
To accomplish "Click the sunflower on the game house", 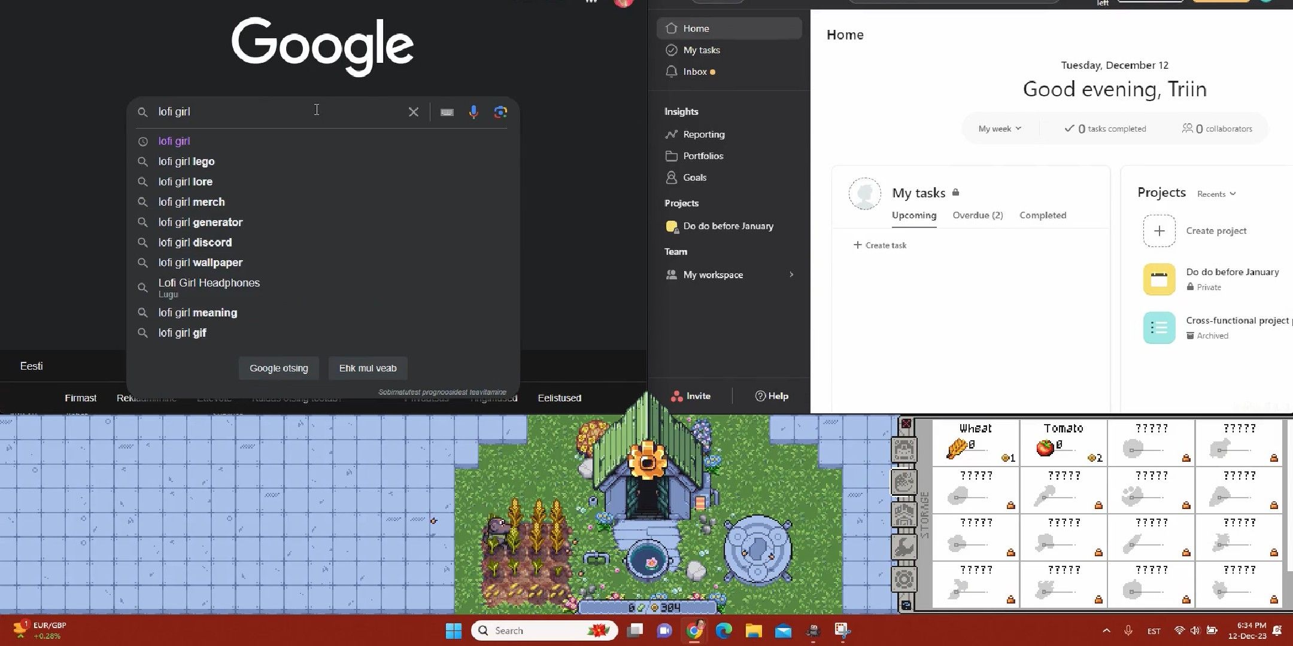I will pos(646,461).
